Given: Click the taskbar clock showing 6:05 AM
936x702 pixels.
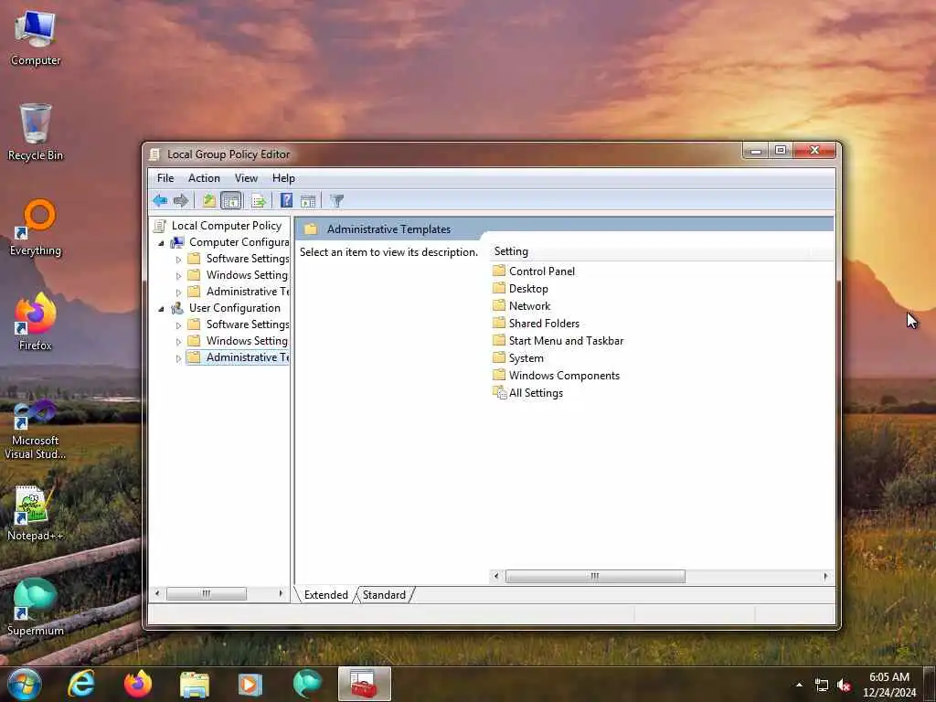Looking at the screenshot, I should tap(888, 685).
